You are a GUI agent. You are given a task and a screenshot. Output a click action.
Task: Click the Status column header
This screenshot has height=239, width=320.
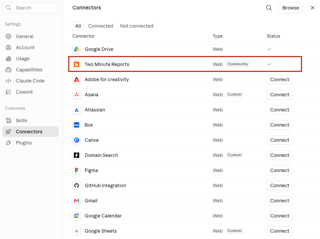pyautogui.click(x=273, y=36)
